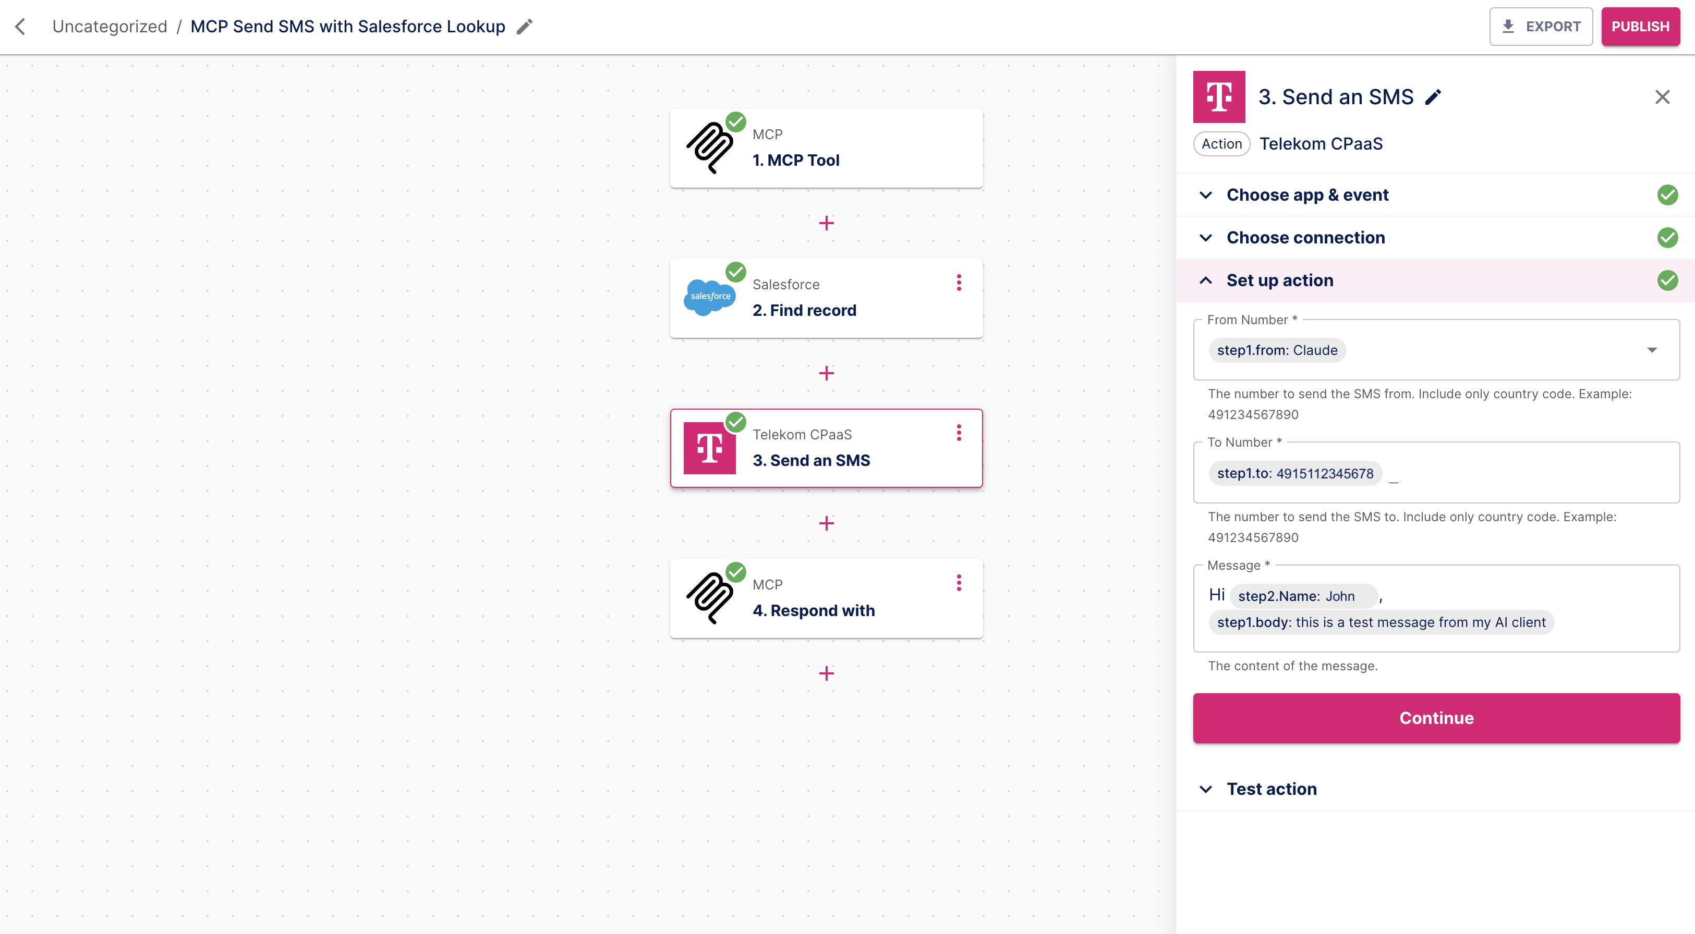The image size is (1695, 934).
Task: Export the workflow
Action: coord(1541,26)
